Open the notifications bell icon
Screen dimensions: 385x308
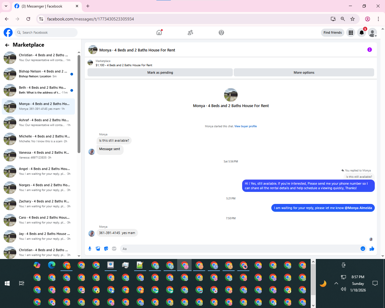point(362,32)
